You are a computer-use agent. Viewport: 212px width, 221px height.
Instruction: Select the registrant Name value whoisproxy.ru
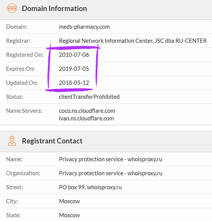111,159
